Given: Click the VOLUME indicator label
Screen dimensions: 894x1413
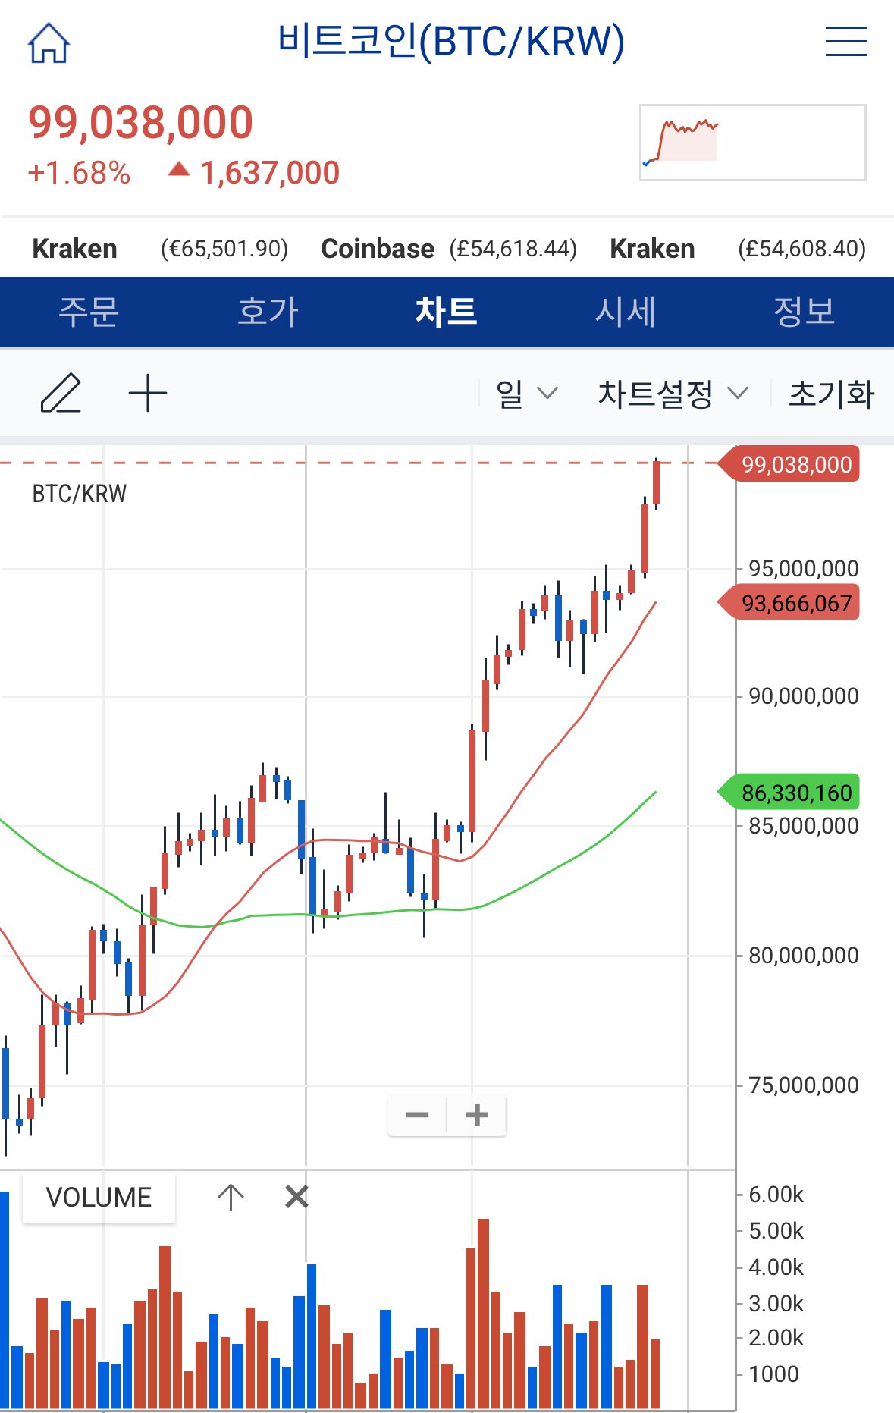Looking at the screenshot, I should click(x=99, y=1198).
